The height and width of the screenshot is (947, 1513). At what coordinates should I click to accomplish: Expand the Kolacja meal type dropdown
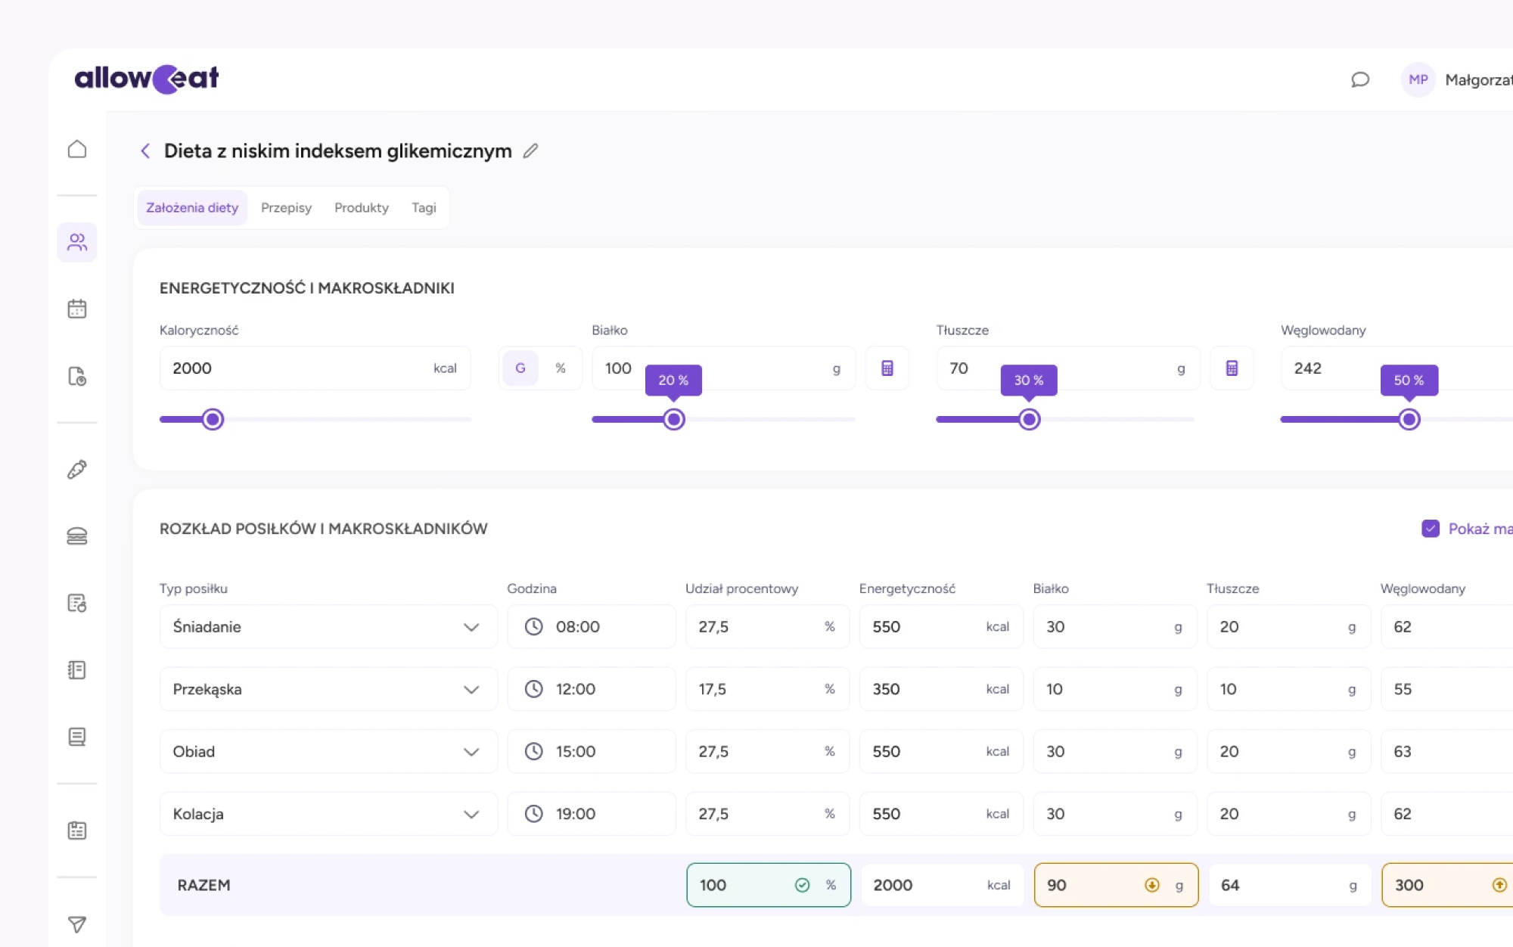[x=471, y=814]
